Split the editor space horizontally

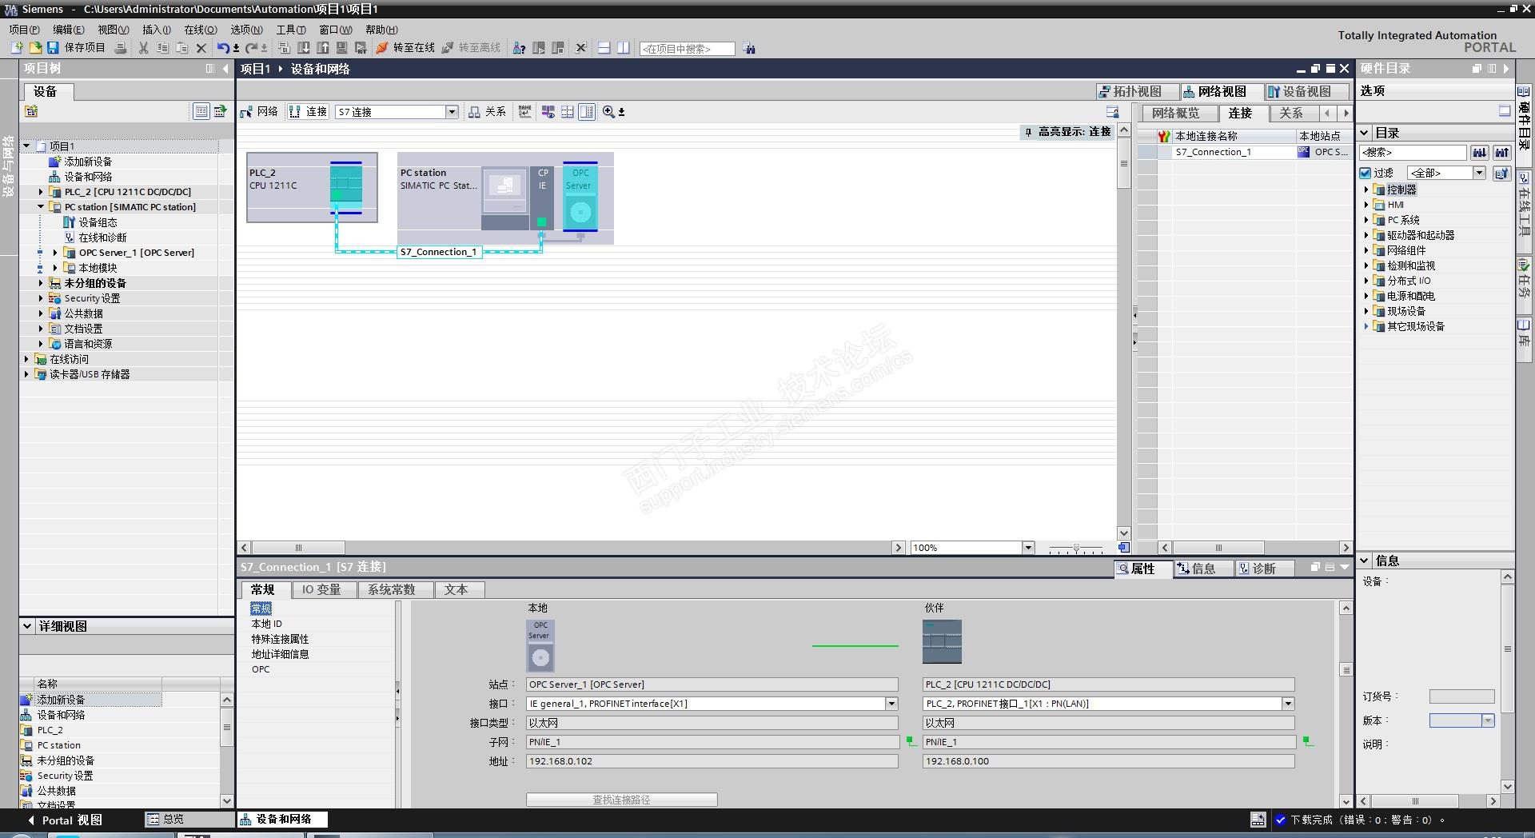[x=604, y=48]
